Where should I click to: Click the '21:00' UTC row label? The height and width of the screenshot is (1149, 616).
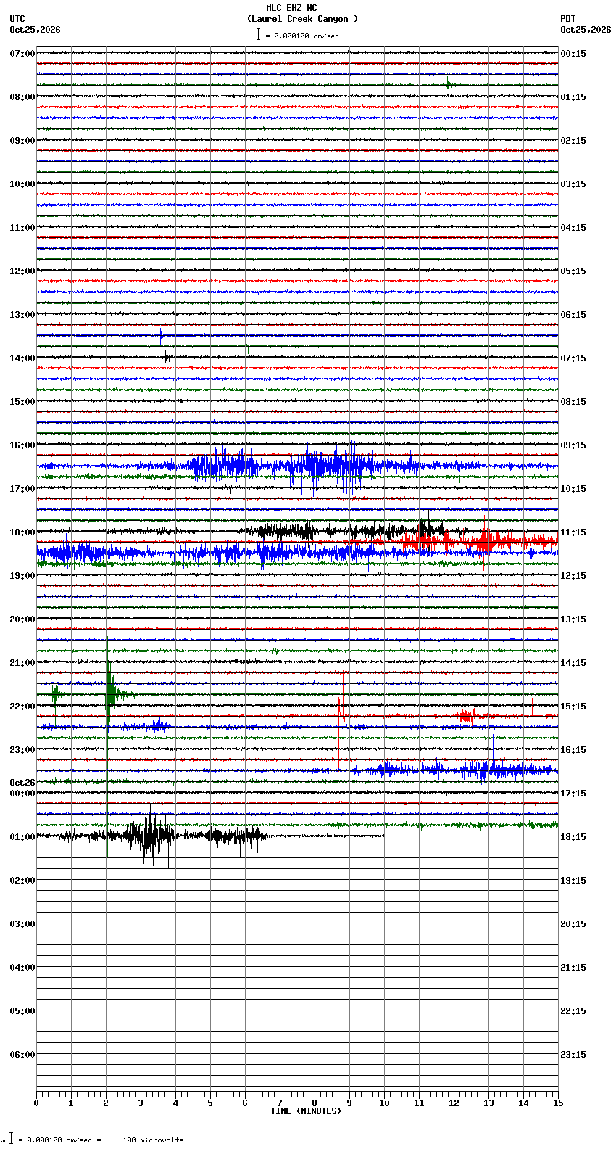tap(22, 663)
